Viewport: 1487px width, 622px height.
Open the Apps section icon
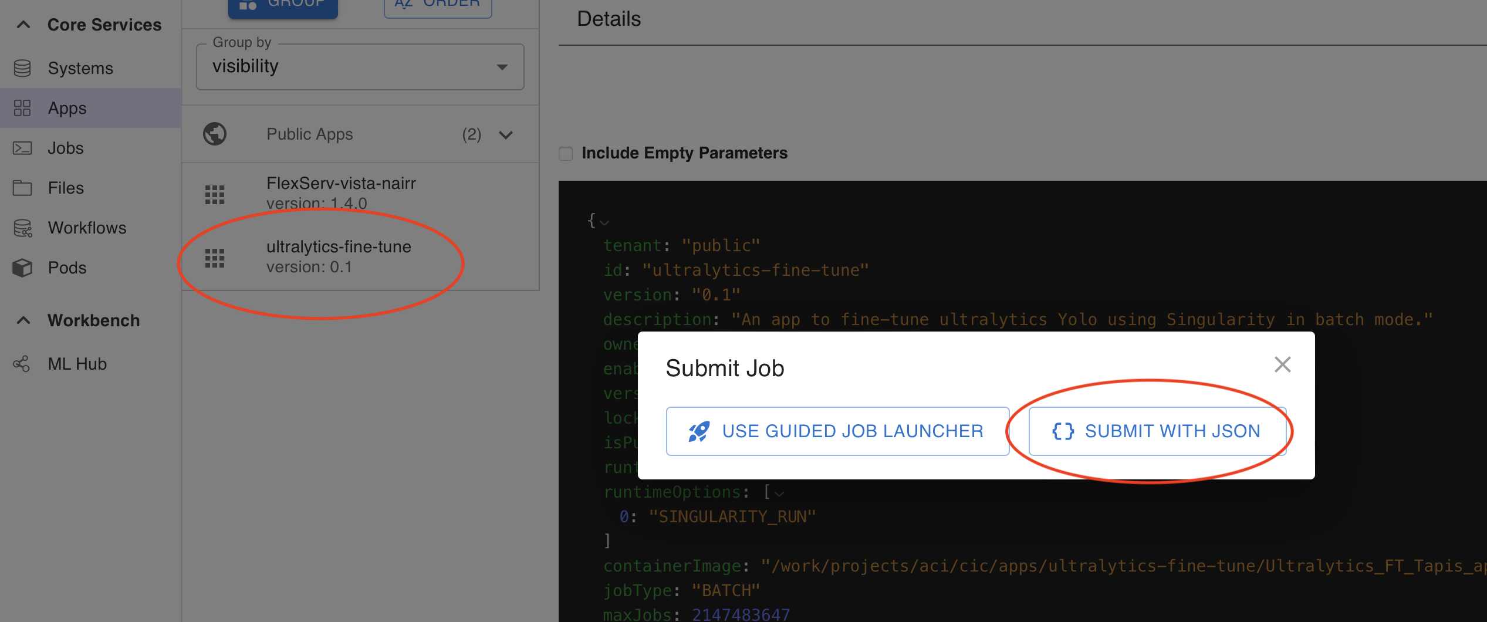(x=22, y=108)
